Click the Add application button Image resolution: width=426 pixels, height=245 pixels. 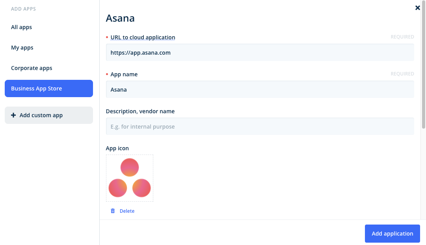click(x=393, y=234)
